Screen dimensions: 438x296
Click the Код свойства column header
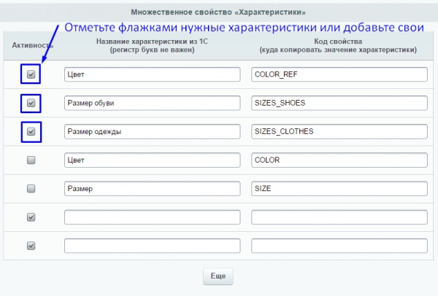[x=338, y=45]
